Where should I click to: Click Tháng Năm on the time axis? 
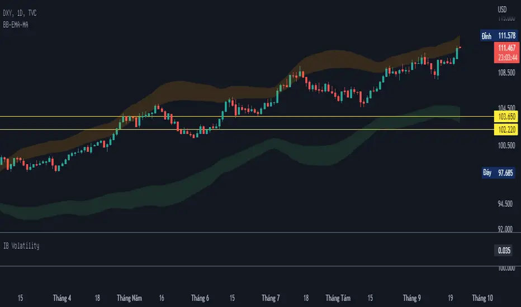click(x=130, y=298)
